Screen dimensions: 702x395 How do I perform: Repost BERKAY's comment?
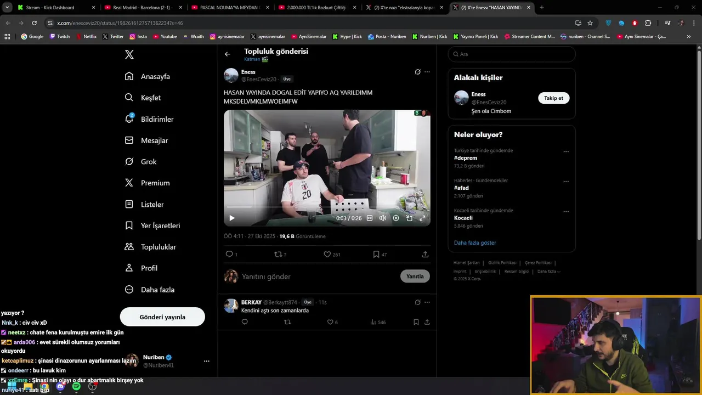coord(287,322)
